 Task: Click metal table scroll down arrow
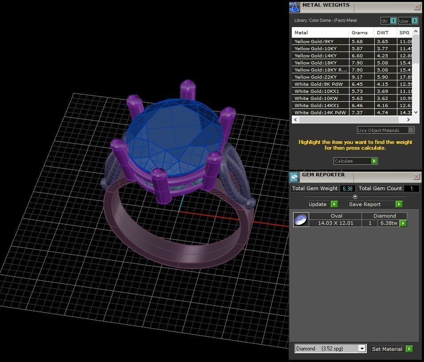pyautogui.click(x=416, y=112)
